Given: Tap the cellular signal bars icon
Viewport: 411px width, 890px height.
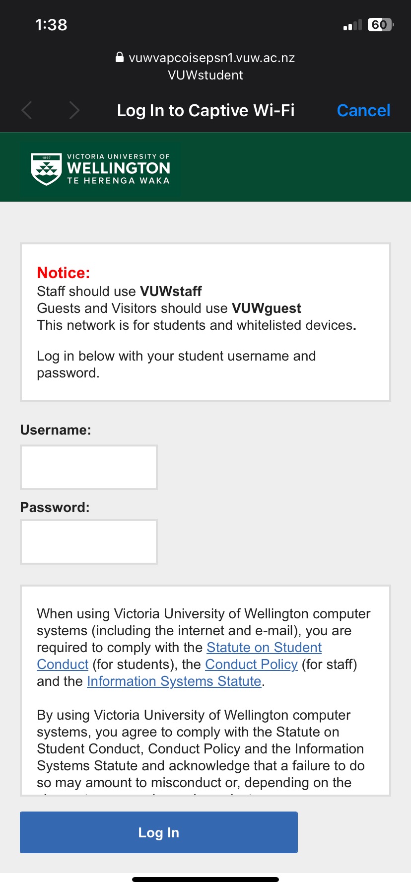Looking at the screenshot, I should click(352, 25).
